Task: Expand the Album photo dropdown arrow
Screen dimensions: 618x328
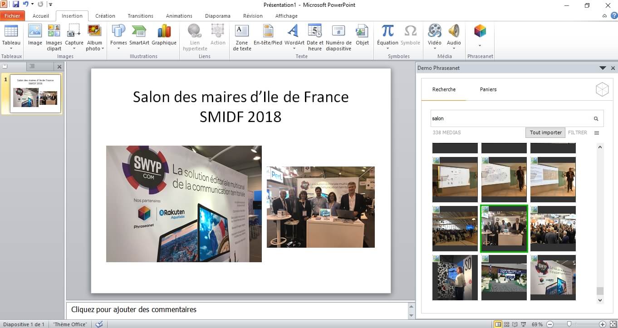Action: point(103,49)
